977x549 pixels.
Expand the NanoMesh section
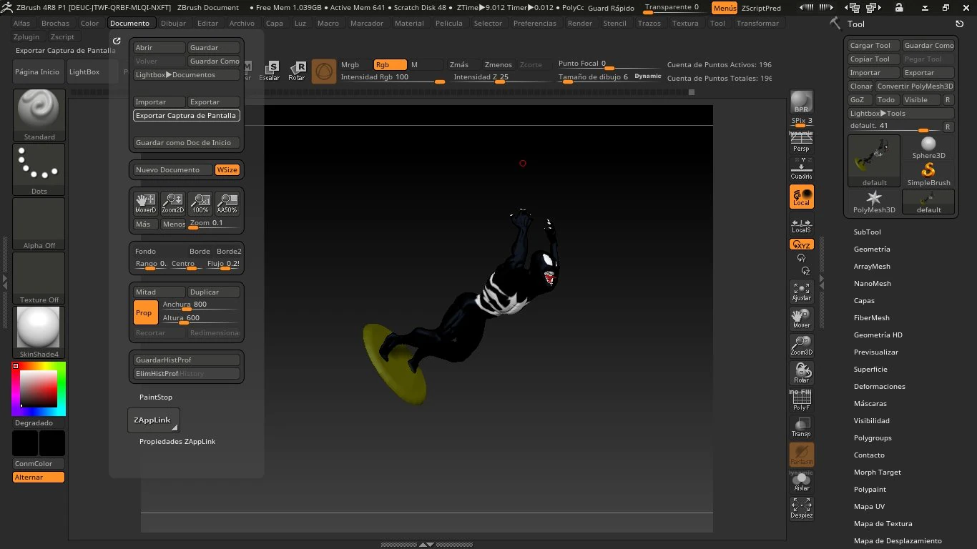click(873, 284)
